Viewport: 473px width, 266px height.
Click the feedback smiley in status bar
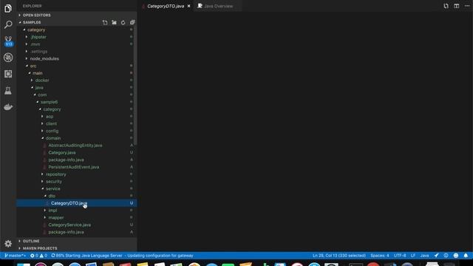tap(456, 256)
